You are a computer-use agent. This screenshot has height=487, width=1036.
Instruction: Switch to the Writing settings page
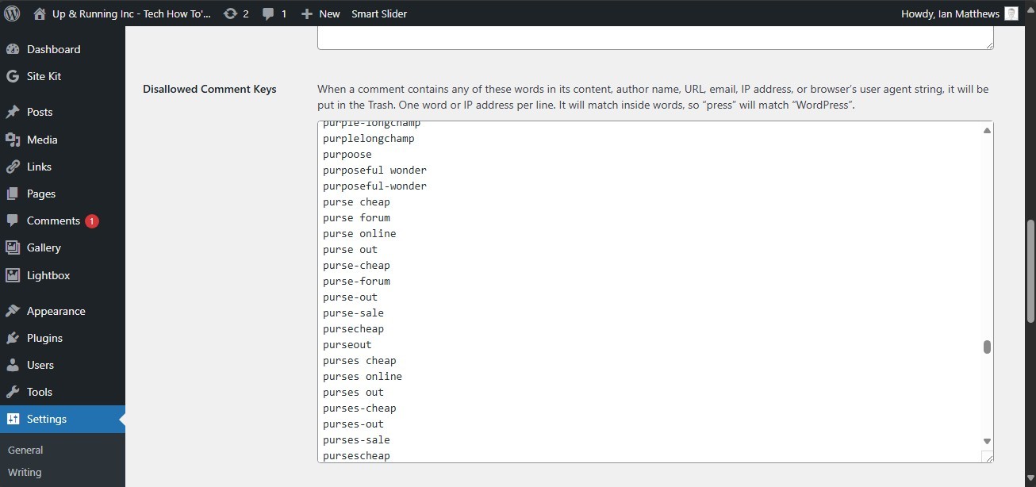coord(25,472)
